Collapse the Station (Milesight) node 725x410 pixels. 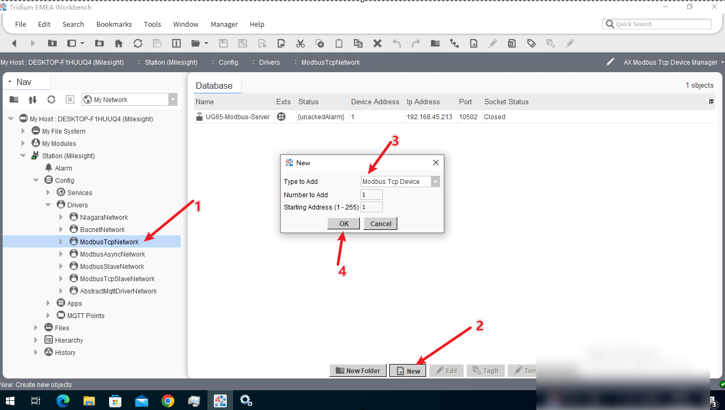pos(23,156)
